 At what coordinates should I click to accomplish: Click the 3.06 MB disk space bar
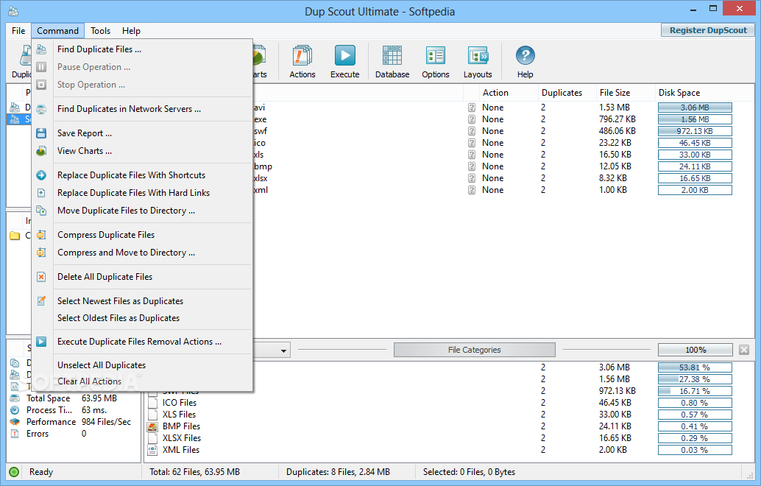click(695, 108)
